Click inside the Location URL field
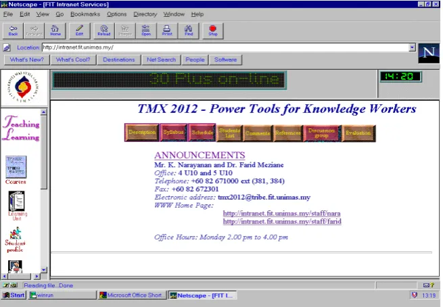The height and width of the screenshot is (307, 443). 225,47
